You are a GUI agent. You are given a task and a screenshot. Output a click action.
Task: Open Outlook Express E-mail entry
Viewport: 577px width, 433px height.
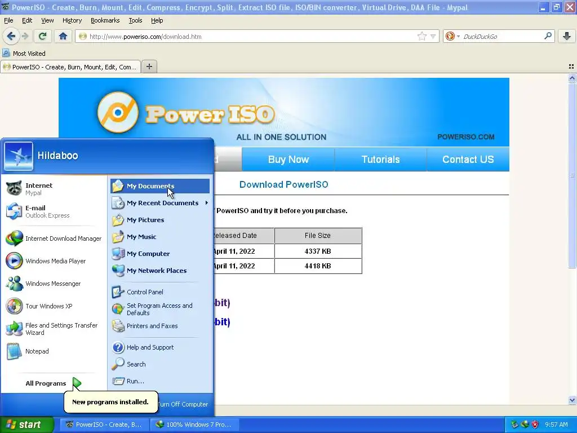pyautogui.click(x=54, y=211)
